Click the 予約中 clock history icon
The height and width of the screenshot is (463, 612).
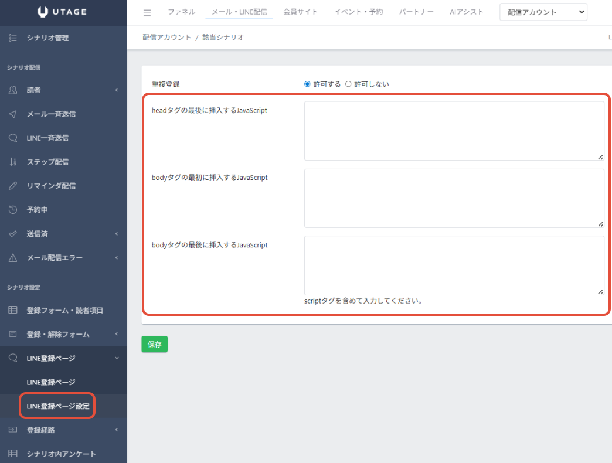[x=13, y=210]
